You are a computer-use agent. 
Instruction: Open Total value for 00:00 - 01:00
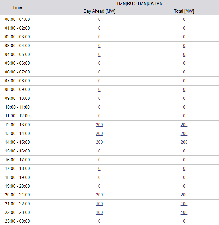point(184,20)
